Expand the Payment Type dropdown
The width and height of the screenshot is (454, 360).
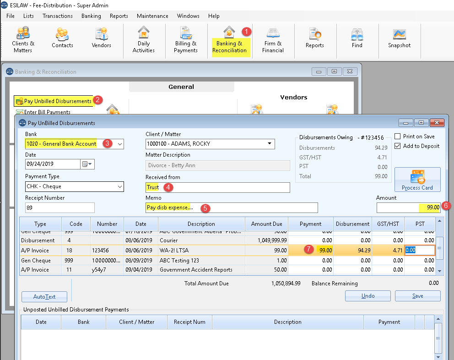tap(119, 187)
